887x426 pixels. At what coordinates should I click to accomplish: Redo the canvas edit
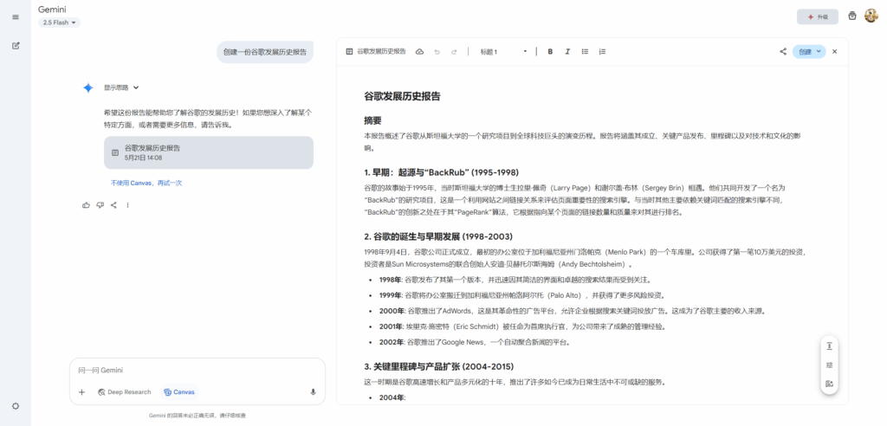tap(454, 51)
